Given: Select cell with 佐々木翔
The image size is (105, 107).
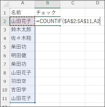Looking at the screenshot, I should point(22,38).
